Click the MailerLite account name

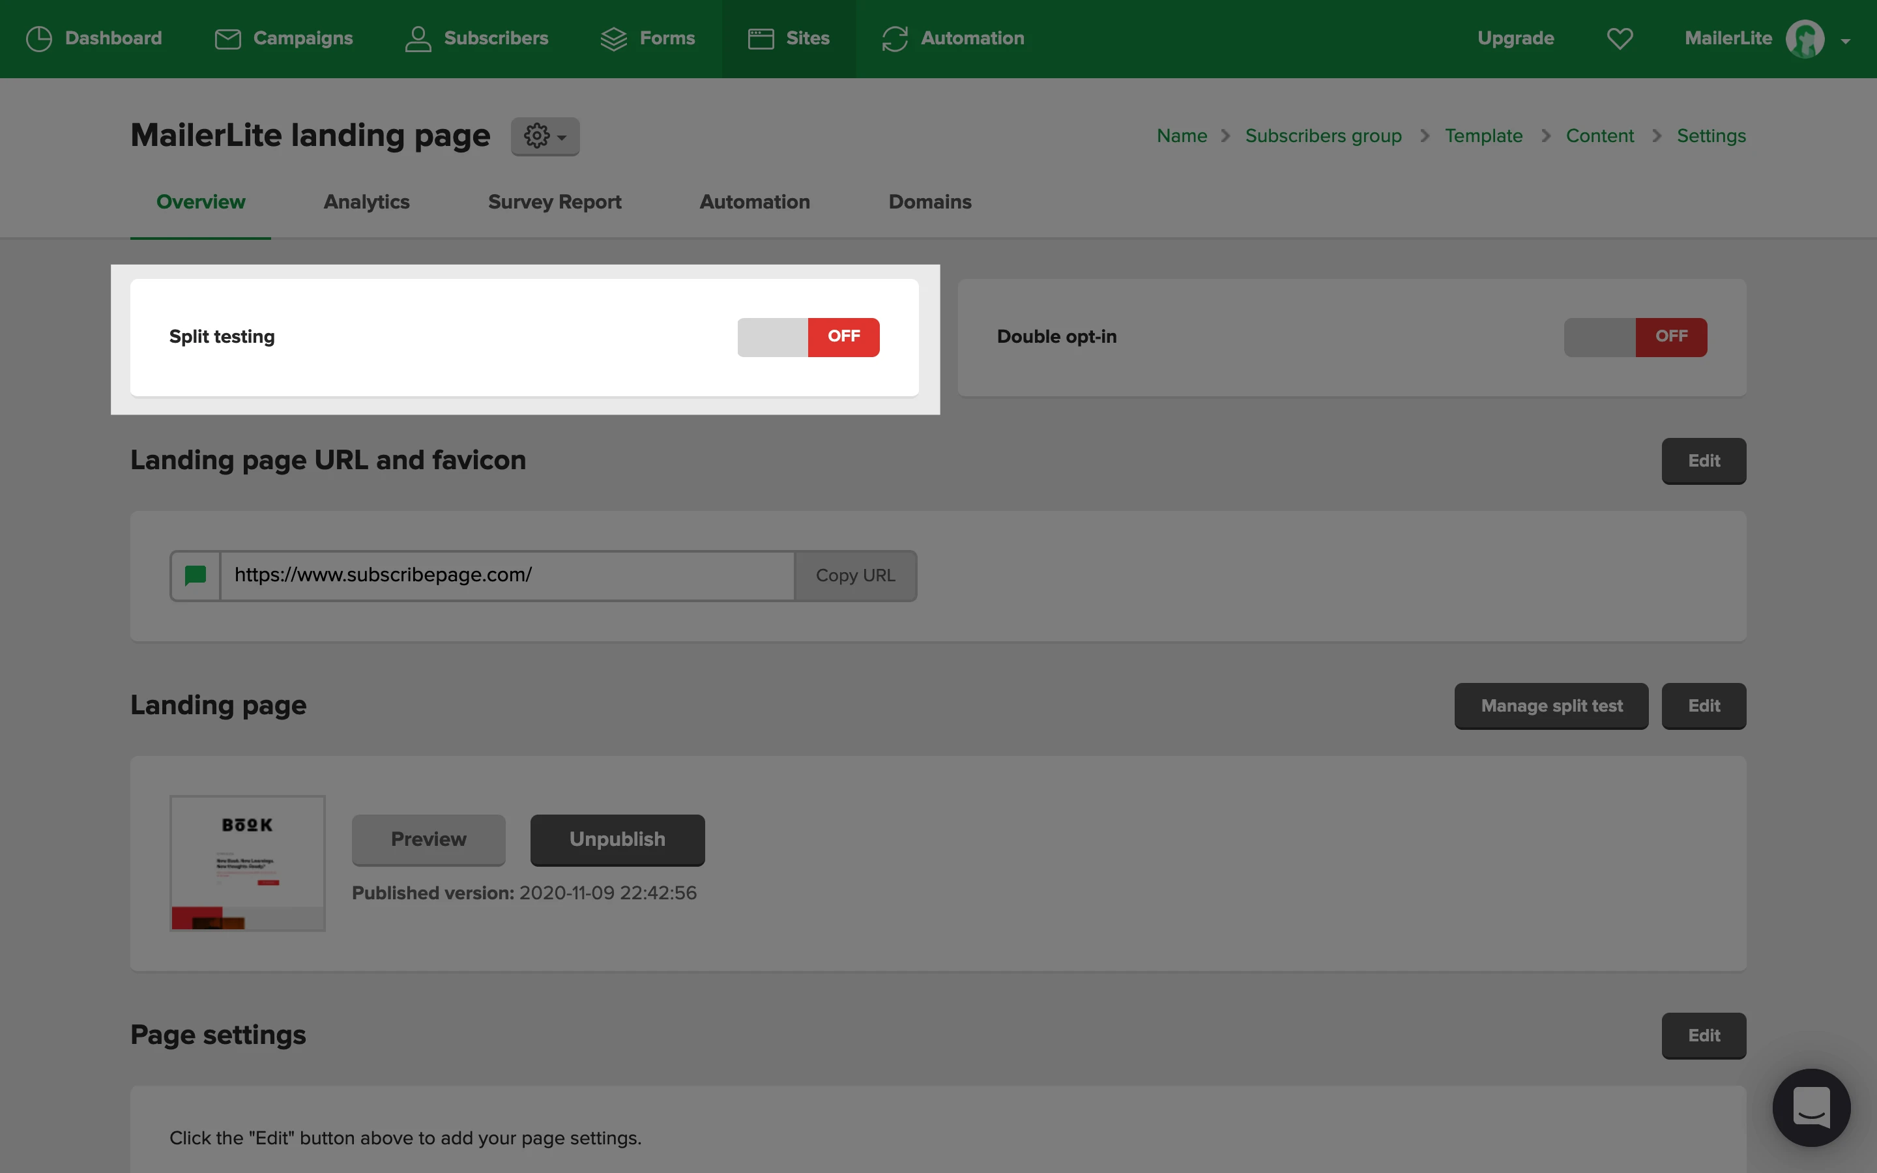[x=1728, y=38]
